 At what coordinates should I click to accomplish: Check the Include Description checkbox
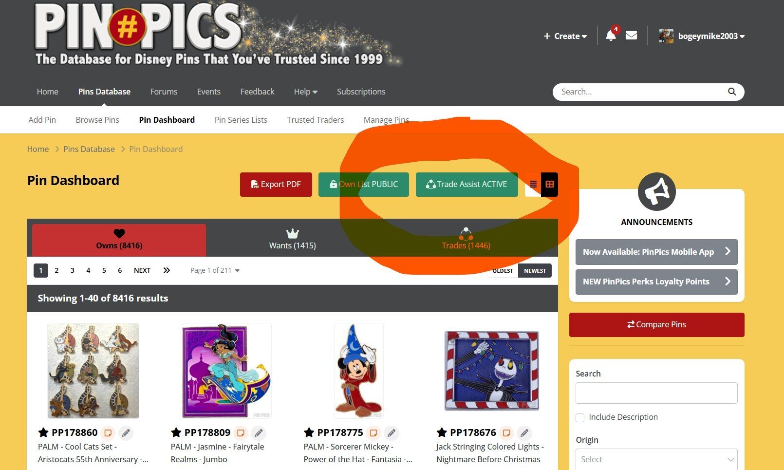coord(580,417)
